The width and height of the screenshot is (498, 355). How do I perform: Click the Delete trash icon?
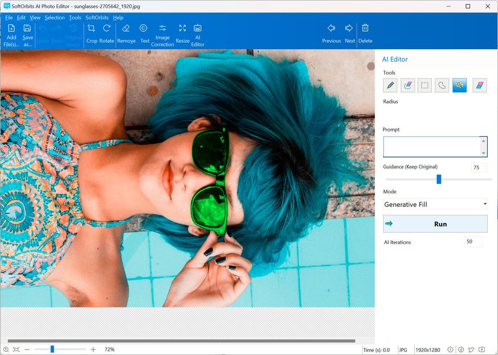click(x=365, y=33)
